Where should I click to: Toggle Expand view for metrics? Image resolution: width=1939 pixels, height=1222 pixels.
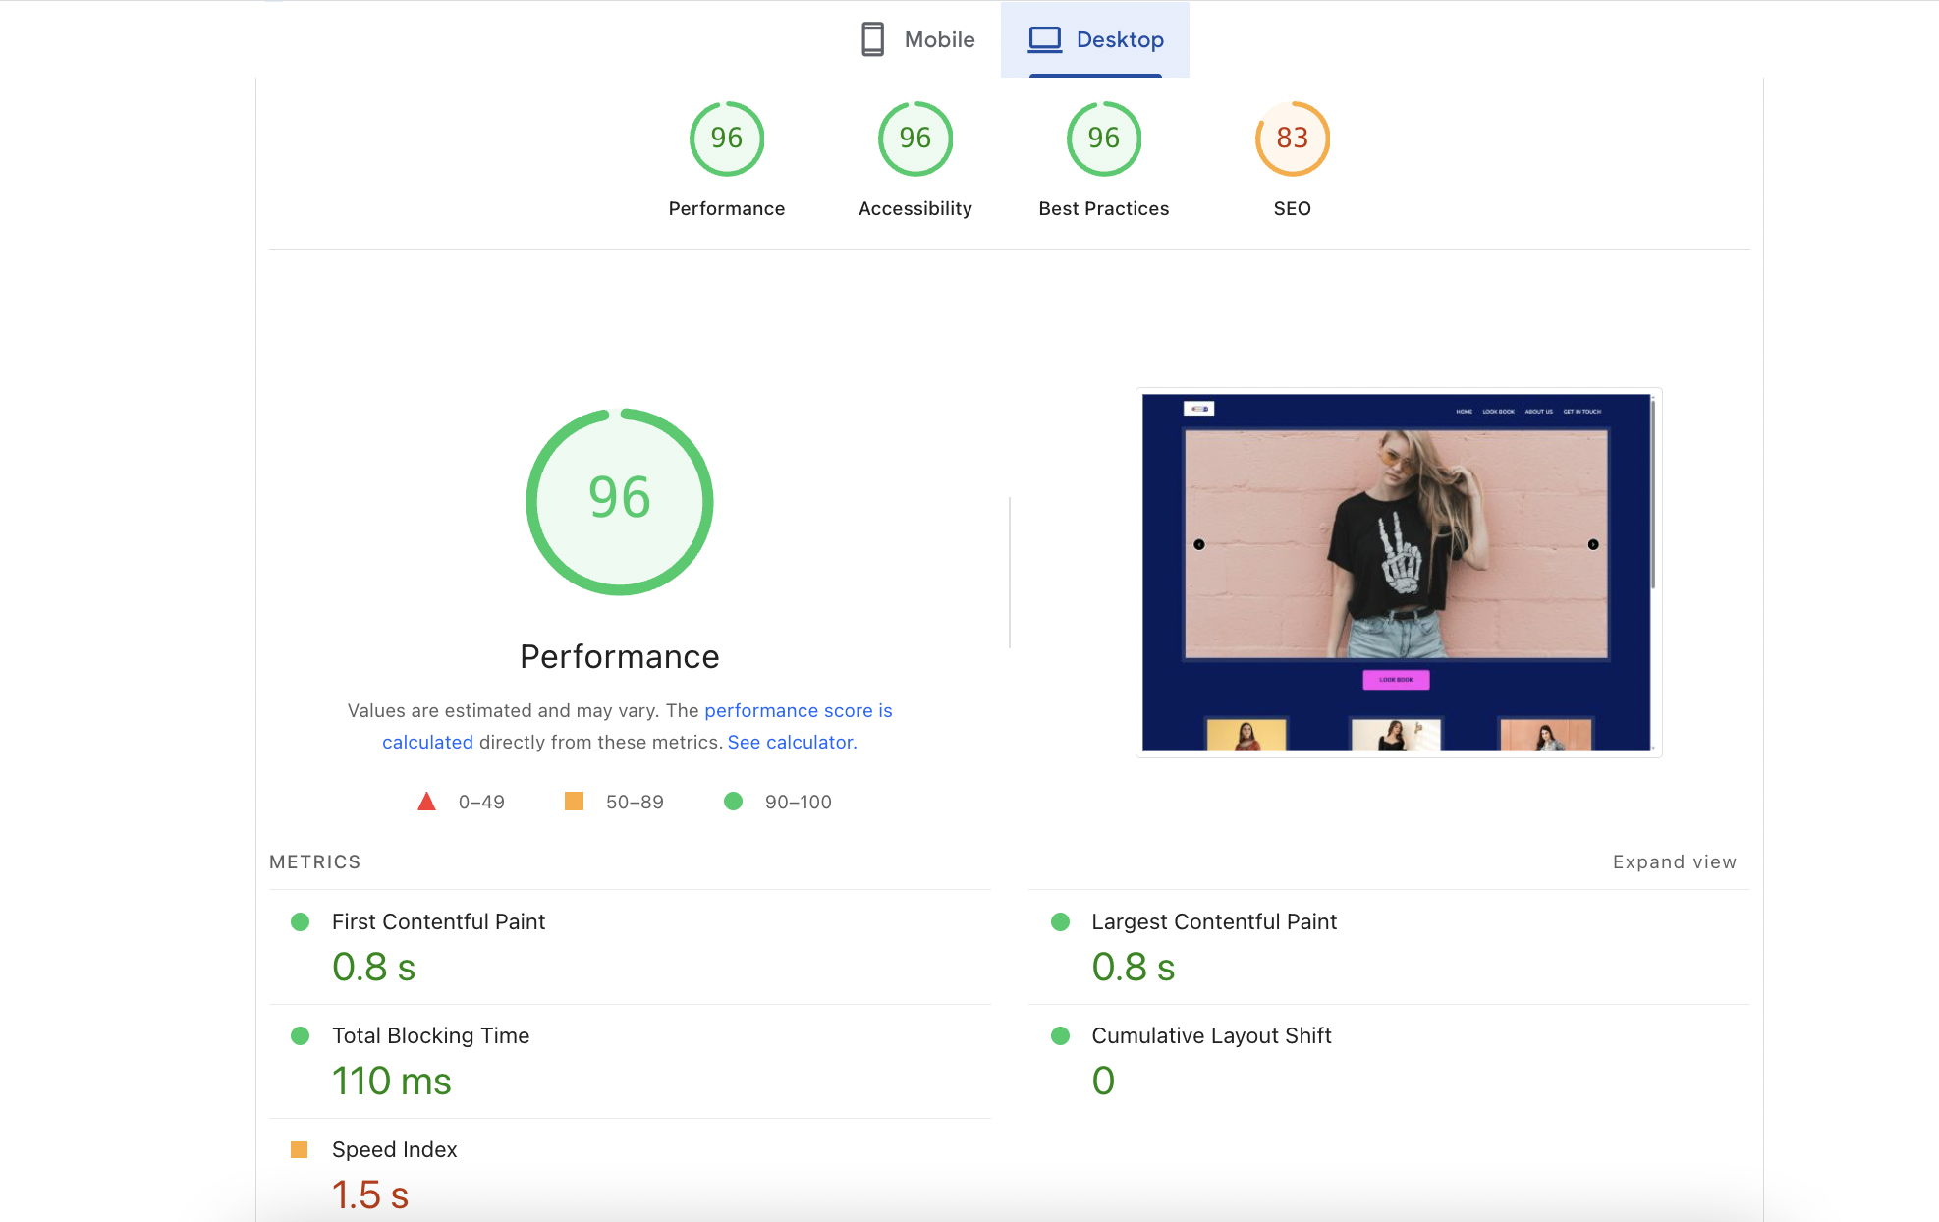(1674, 861)
